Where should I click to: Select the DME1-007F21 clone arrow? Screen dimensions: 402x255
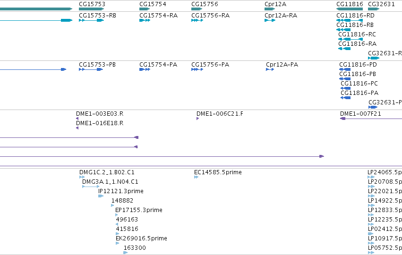tap(371, 119)
